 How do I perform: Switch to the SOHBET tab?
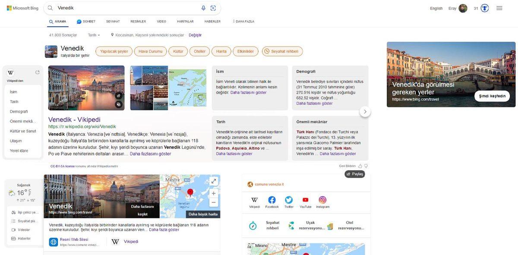point(85,20)
